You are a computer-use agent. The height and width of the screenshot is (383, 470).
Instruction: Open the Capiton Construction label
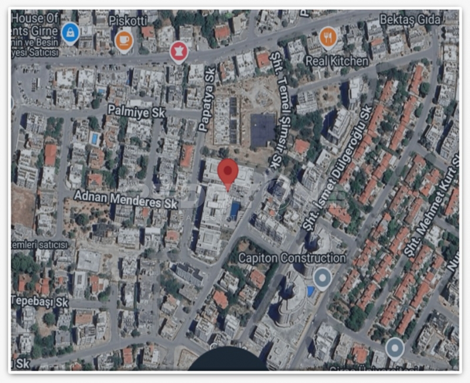coord(292,258)
